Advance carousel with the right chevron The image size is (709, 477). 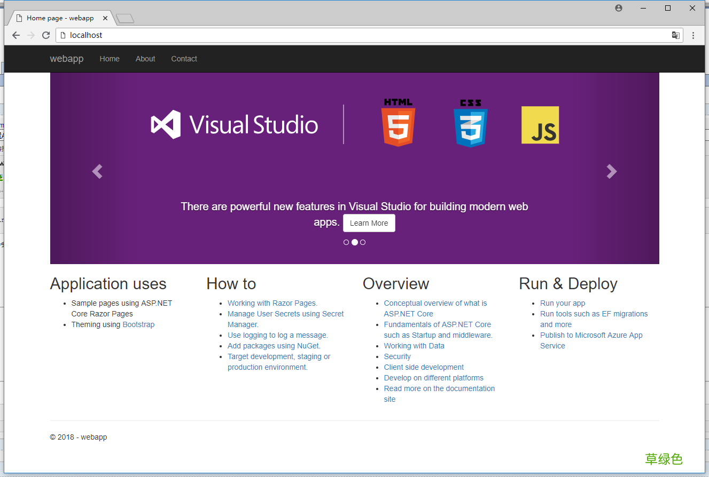(x=611, y=171)
